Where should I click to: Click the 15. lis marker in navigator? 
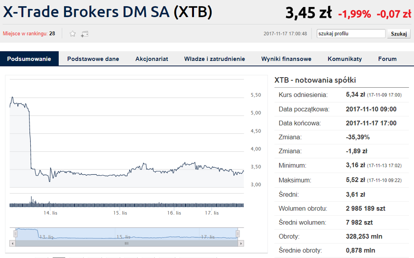pyautogui.click(x=123, y=236)
